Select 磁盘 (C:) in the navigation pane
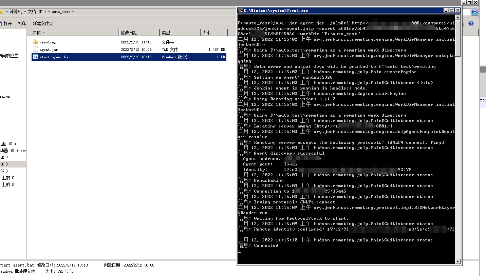Screen dimensions: 486x276 8,144
